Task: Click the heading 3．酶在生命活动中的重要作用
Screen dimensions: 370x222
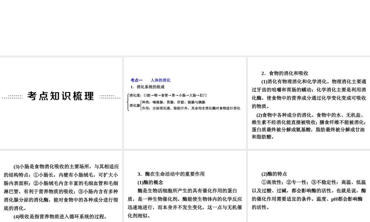Action: (x=171, y=174)
